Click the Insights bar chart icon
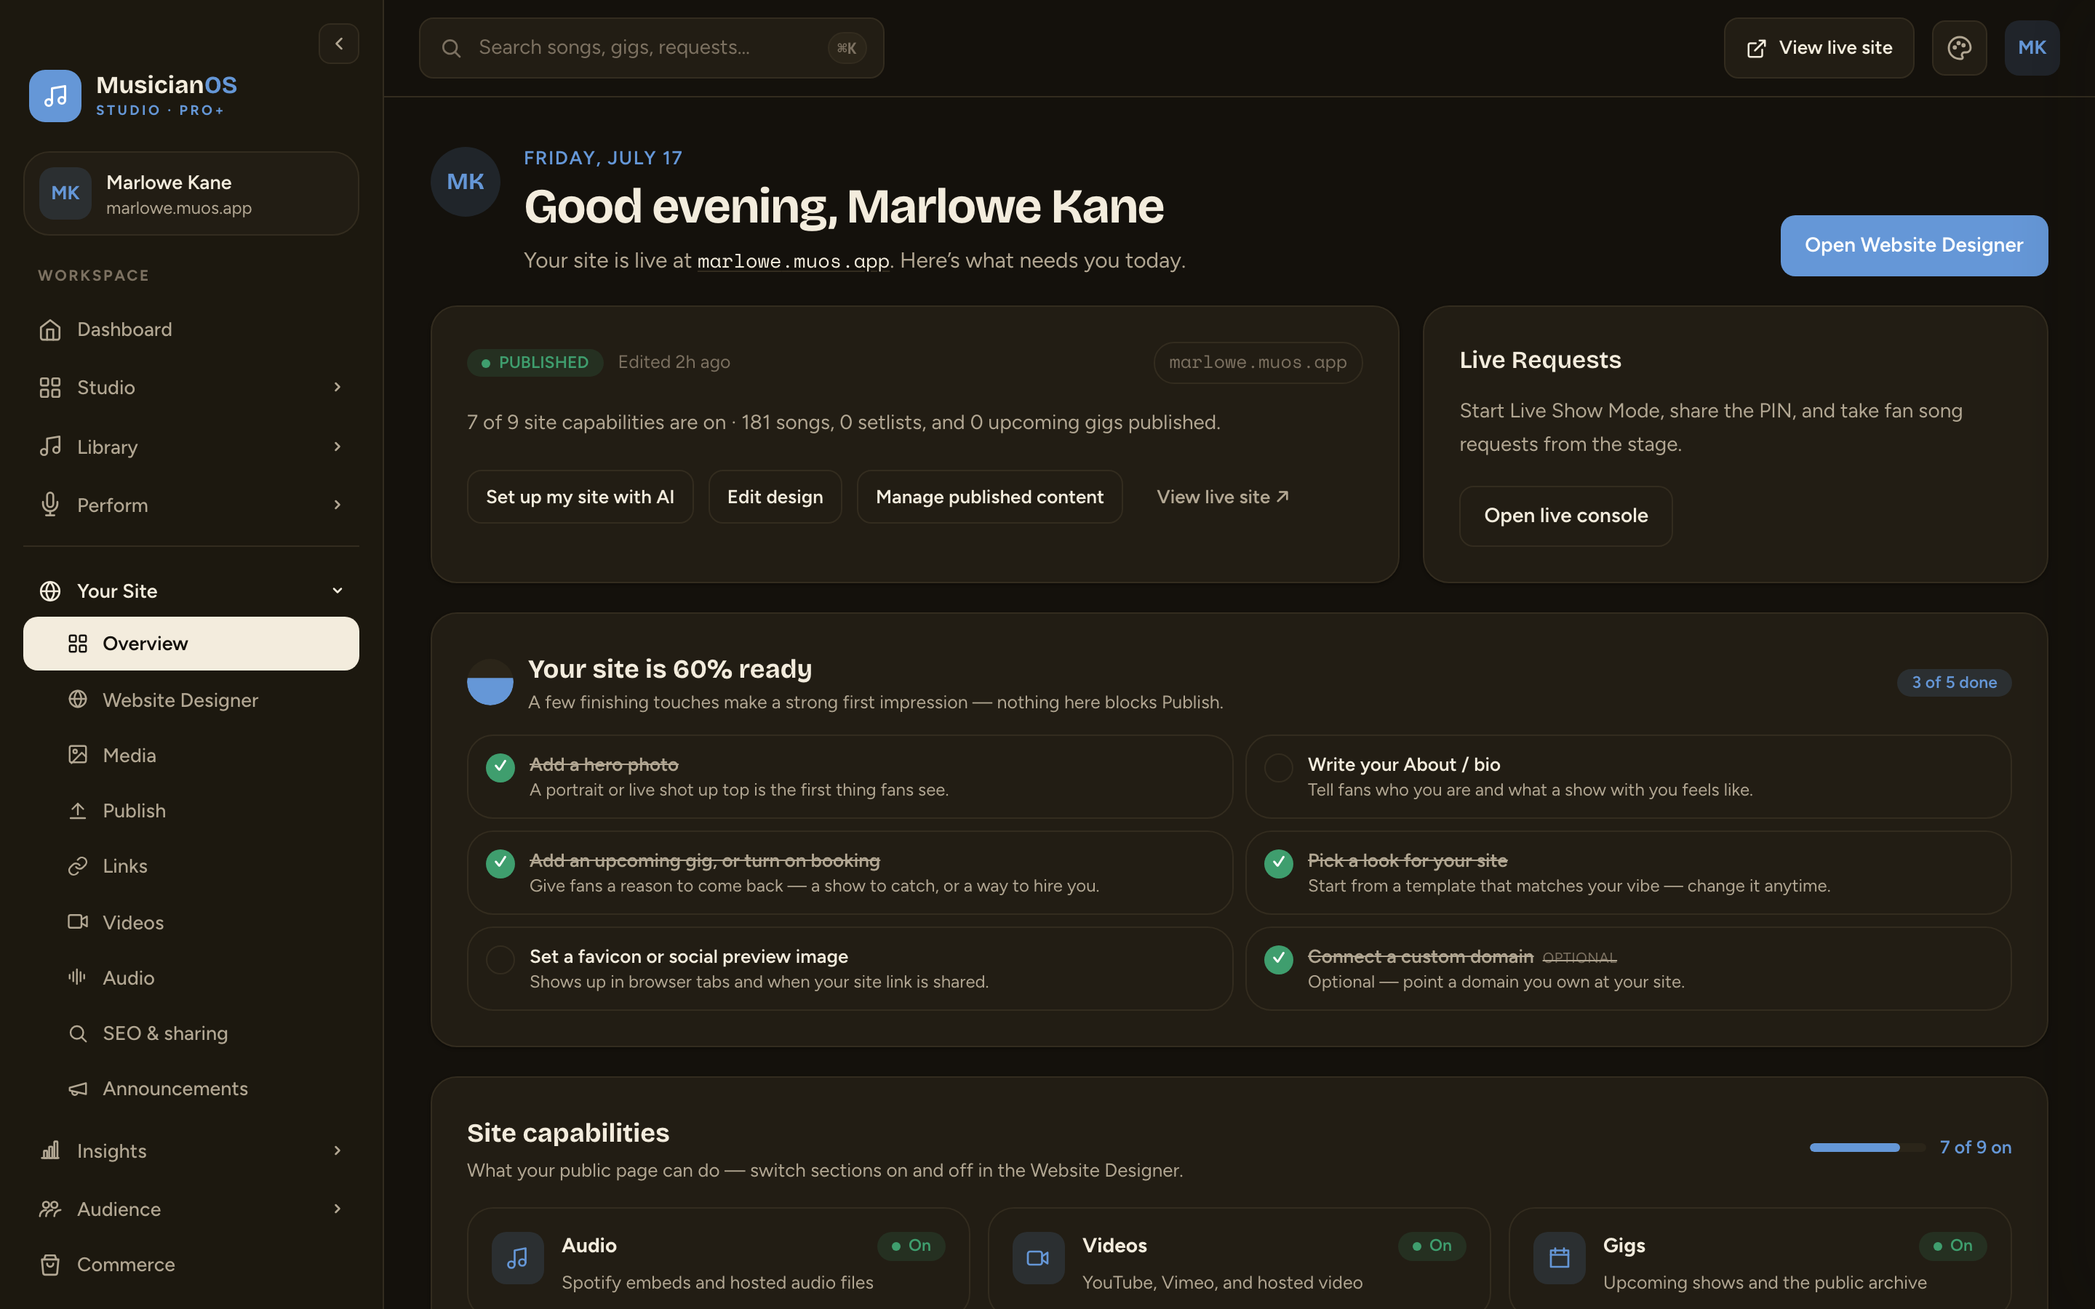2095x1309 pixels. (x=50, y=1150)
